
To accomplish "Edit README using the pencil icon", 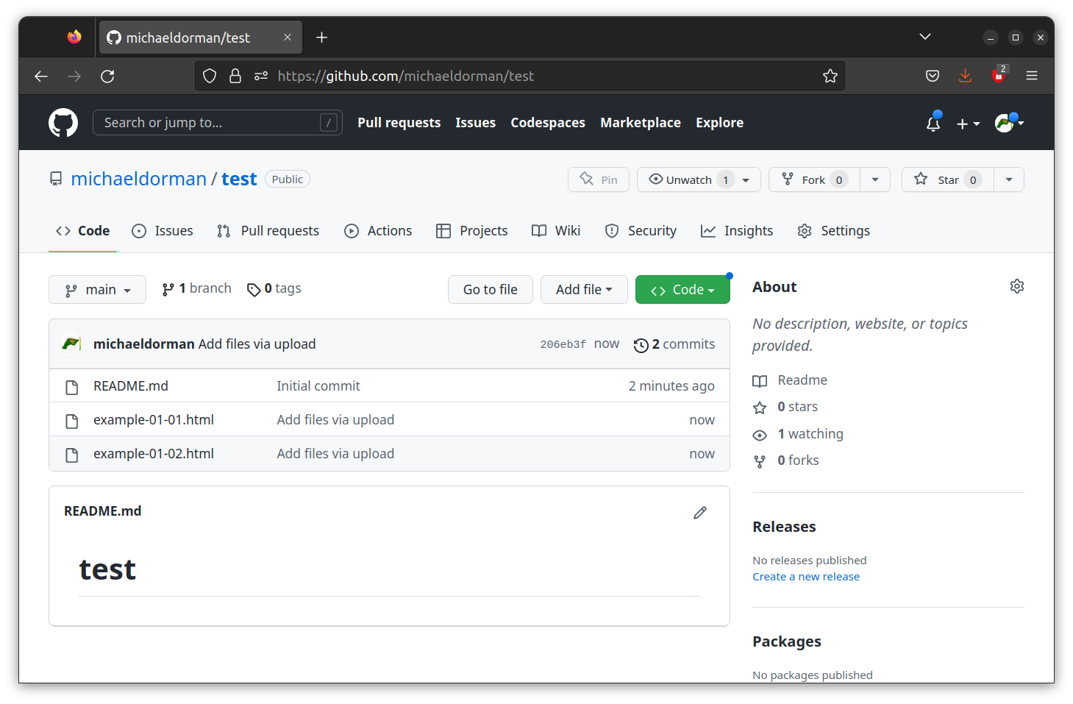I will click(699, 512).
